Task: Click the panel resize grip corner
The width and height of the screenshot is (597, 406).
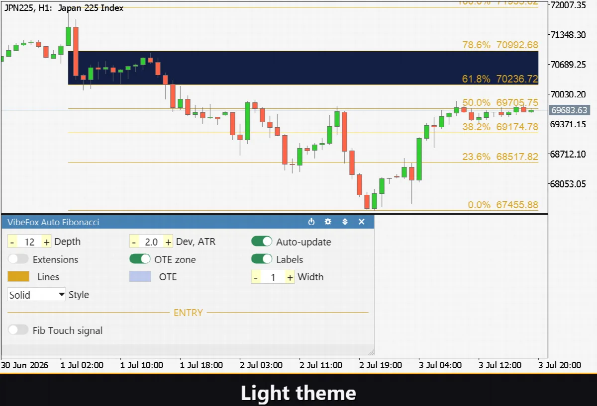Action: click(x=371, y=351)
